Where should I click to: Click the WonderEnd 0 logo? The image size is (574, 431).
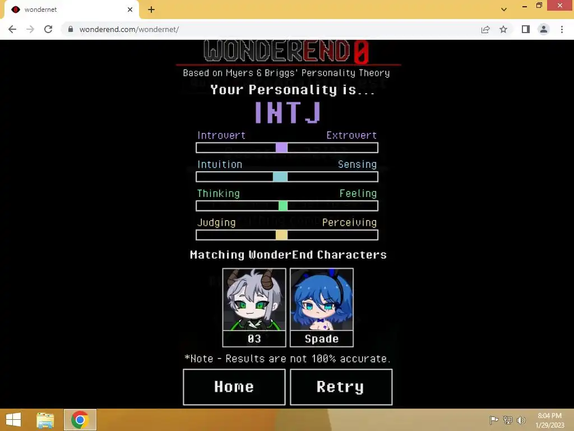(x=287, y=51)
